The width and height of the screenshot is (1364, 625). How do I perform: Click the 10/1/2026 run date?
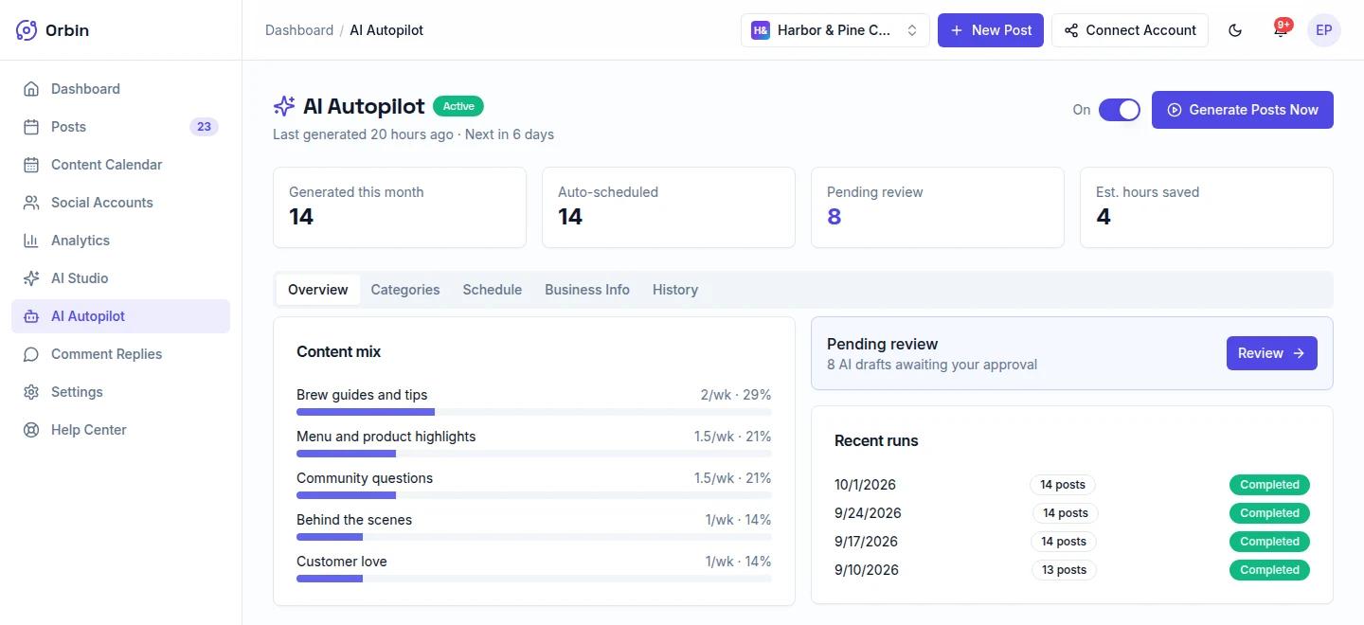tap(865, 485)
